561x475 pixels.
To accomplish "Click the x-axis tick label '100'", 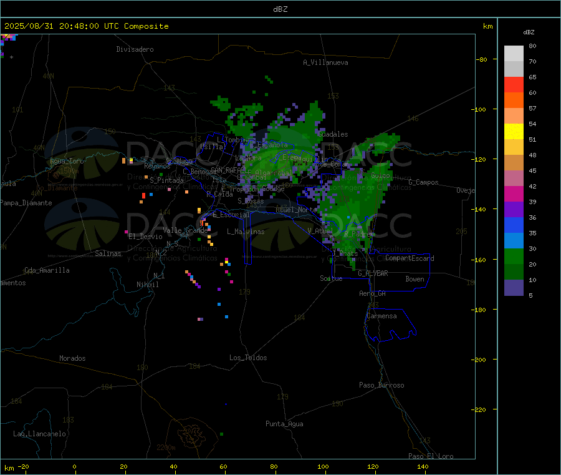I will click(323, 466).
